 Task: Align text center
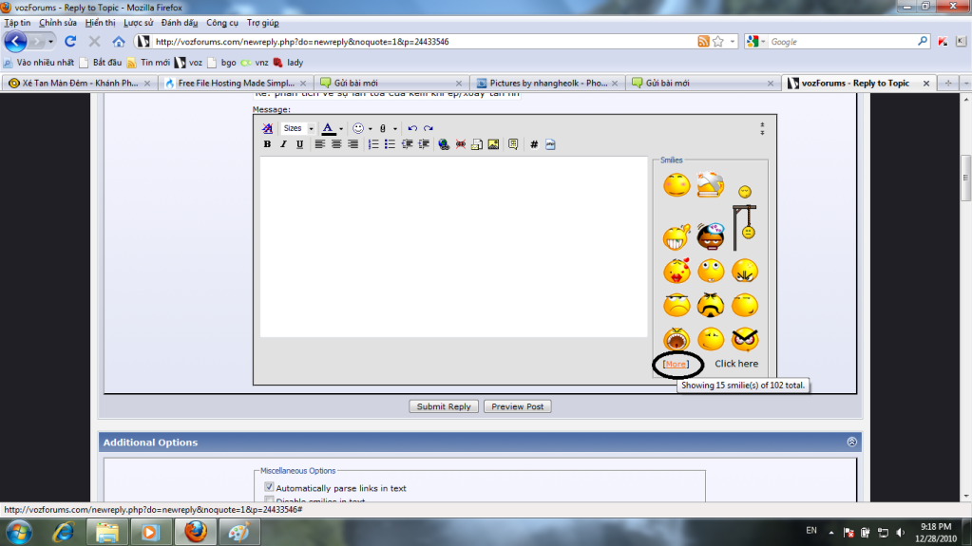pos(336,144)
